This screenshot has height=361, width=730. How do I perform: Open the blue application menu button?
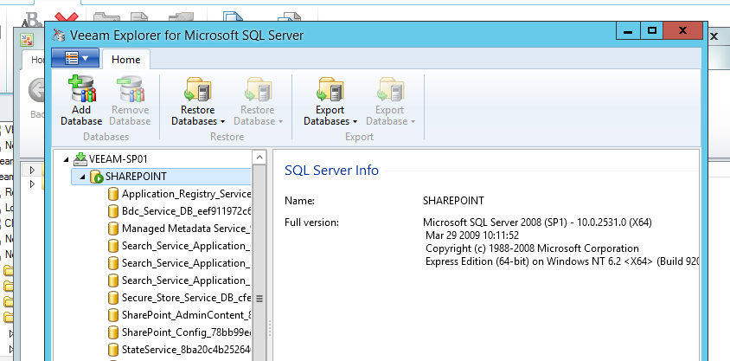pos(75,58)
